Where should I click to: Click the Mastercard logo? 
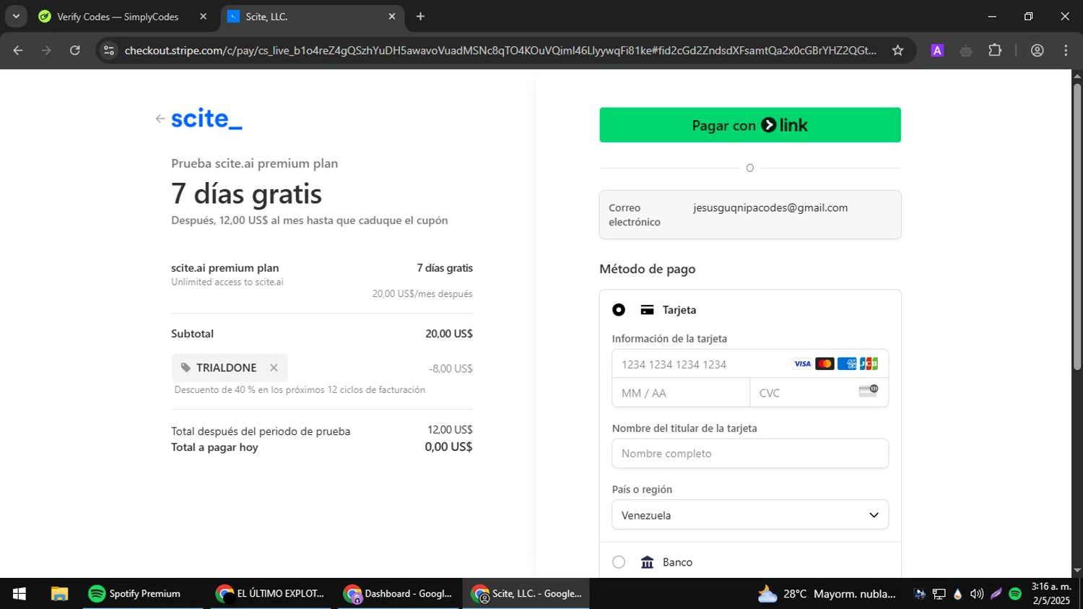click(x=825, y=363)
